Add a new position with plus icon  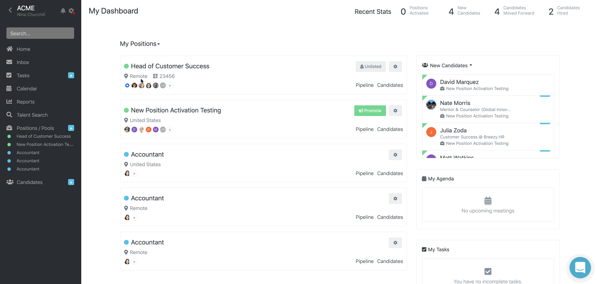71,128
